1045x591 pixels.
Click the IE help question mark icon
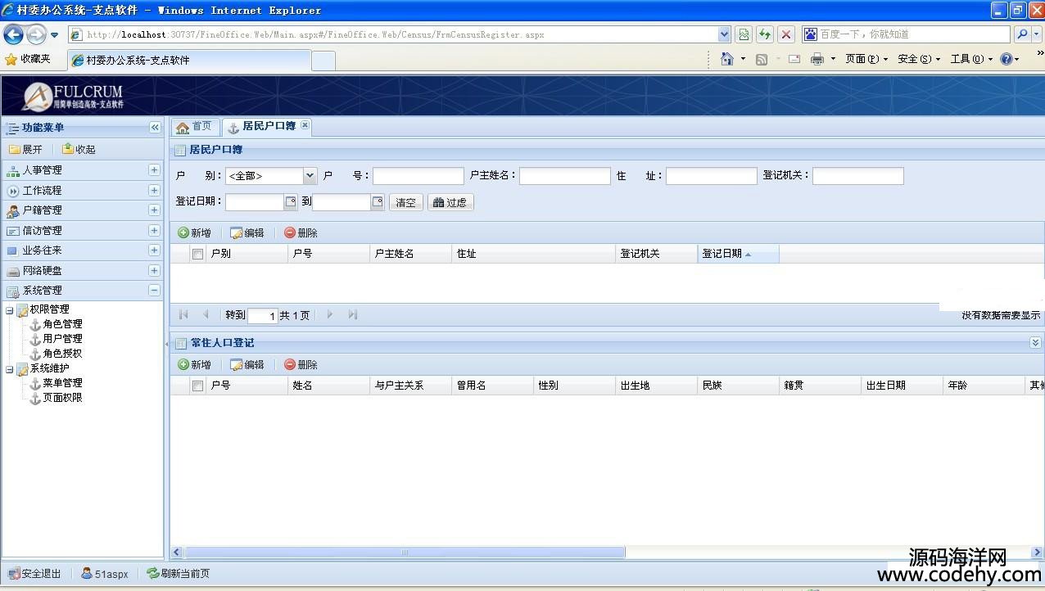pyautogui.click(x=1007, y=59)
